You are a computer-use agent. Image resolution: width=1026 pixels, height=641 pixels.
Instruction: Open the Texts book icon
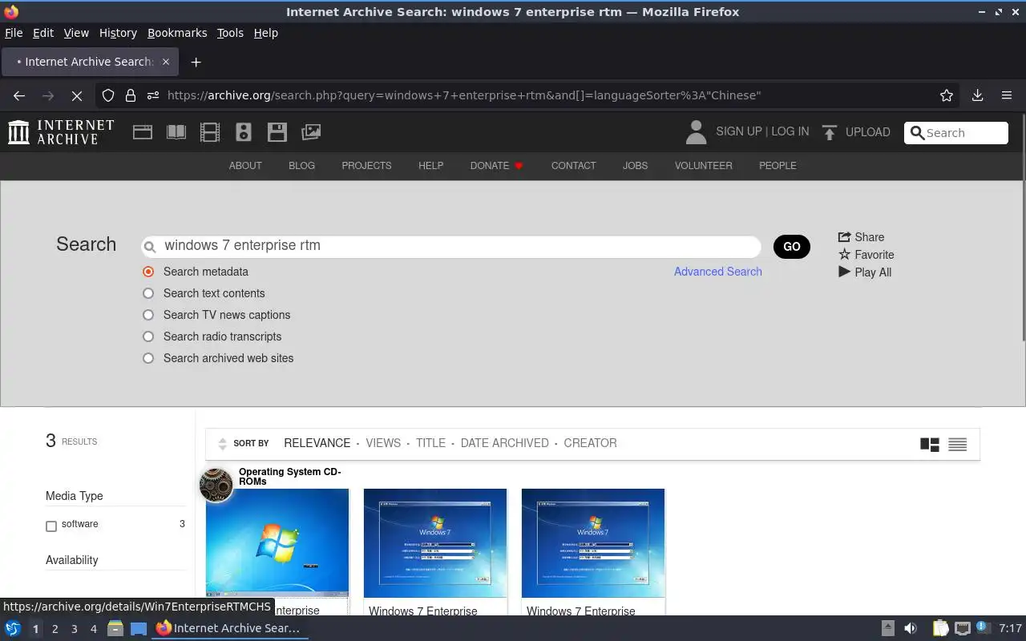click(x=176, y=132)
